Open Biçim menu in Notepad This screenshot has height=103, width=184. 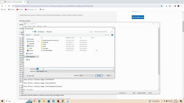pos(34,26)
